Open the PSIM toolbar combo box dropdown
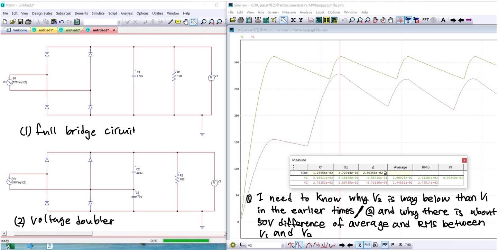This screenshot has height=250, width=498. pyautogui.click(x=119, y=22)
